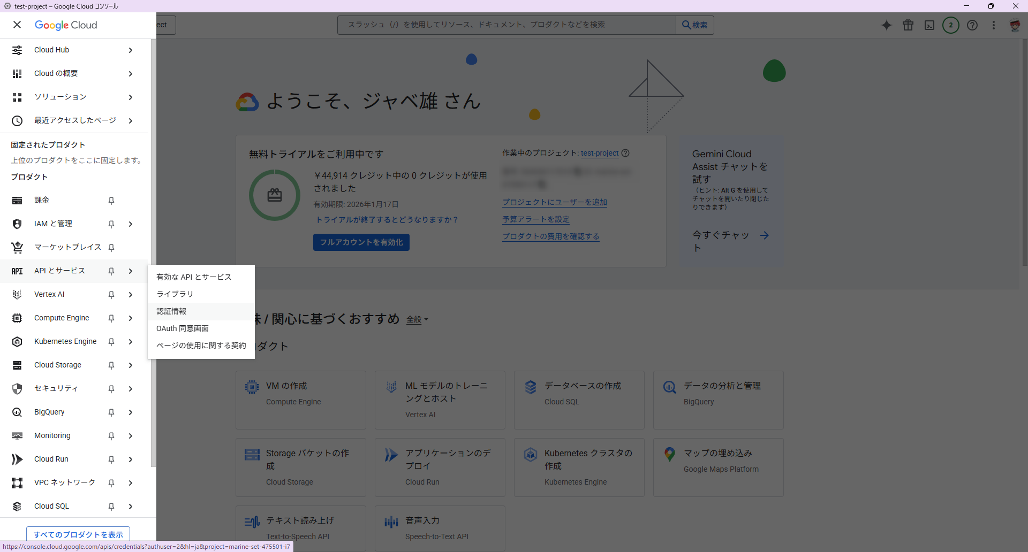Open the gift free trial icon
This screenshot has height=552, width=1028.
click(908, 25)
